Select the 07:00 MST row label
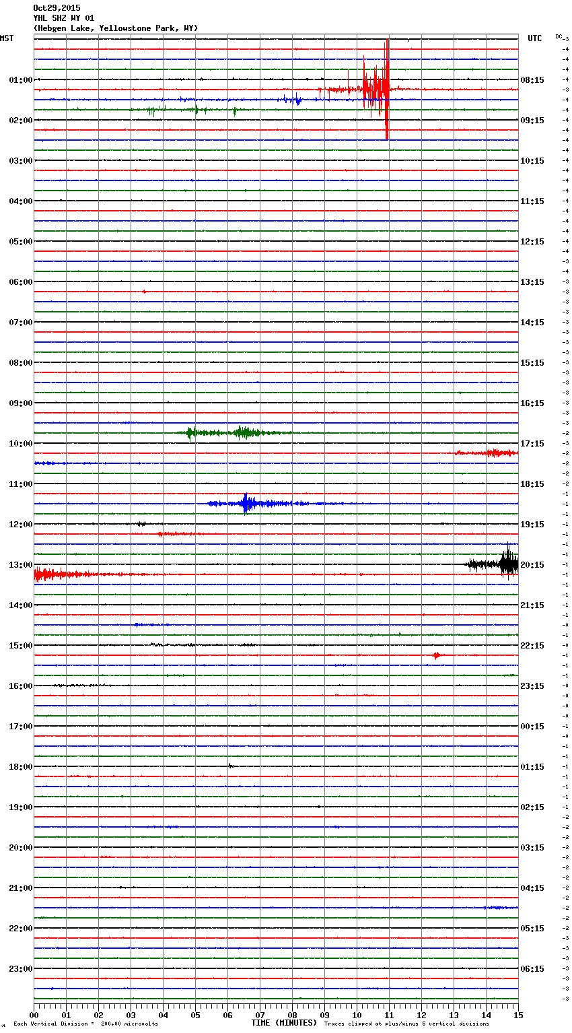This screenshot has width=572, height=1033. click(20, 322)
